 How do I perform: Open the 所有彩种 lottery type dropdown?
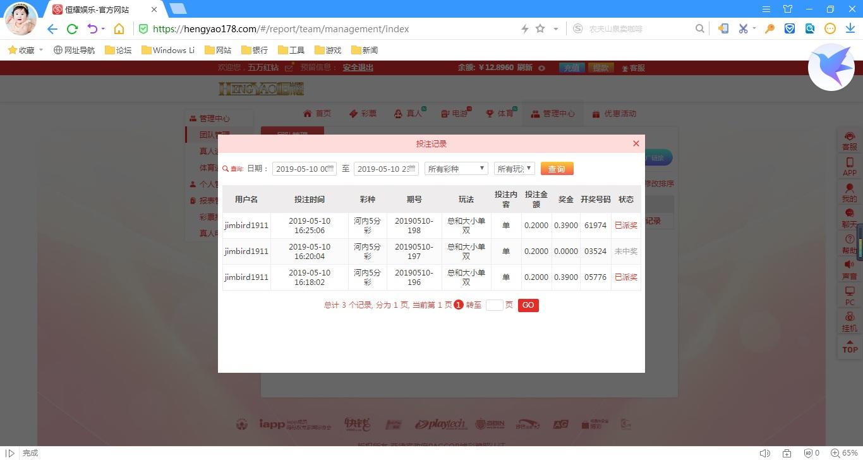coord(456,169)
